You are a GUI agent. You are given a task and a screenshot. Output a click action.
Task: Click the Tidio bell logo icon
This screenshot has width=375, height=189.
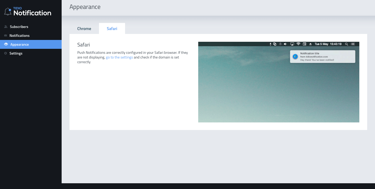click(8, 12)
